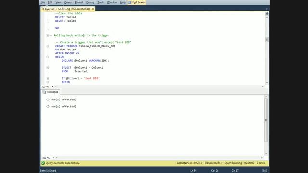This screenshot has height=173, width=308.
Task: Click the Messages pane vertical scrollbar thumb
Action: 266,120
